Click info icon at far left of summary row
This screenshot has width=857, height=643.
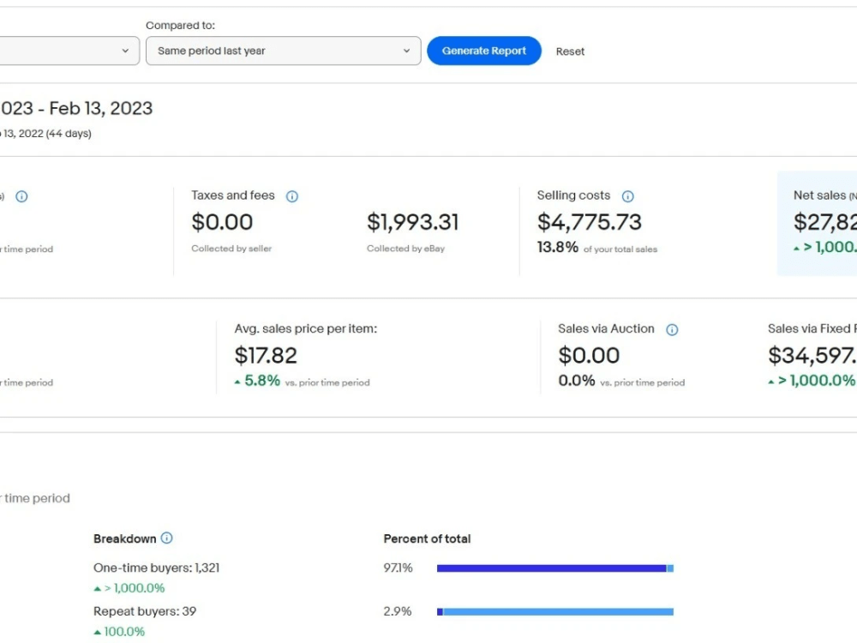[x=21, y=196]
